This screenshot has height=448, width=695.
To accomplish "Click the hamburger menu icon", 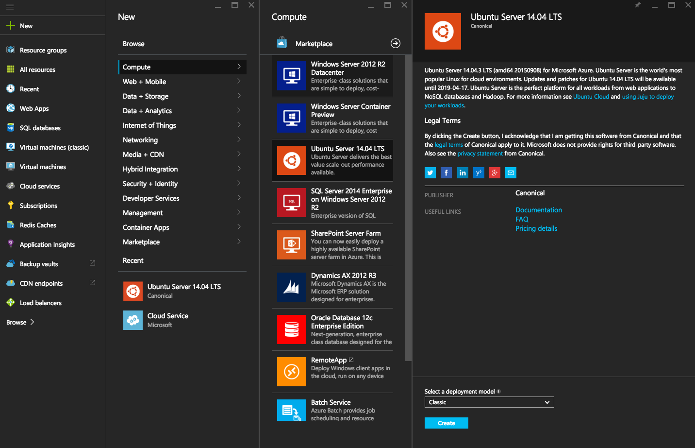I will 10,7.
